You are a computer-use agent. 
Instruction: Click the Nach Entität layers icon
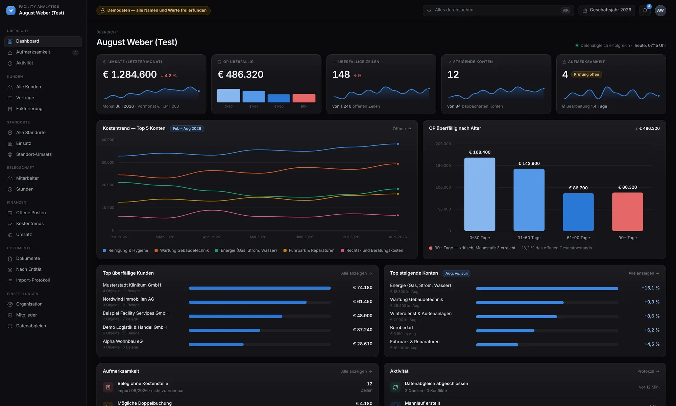pos(10,270)
